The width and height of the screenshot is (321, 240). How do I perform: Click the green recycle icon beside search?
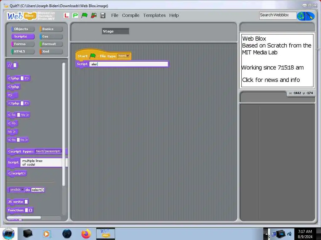click(301, 16)
